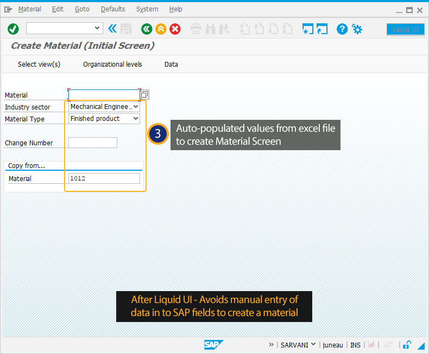
Task: Click the Liquid UI button
Action: pos(406,29)
